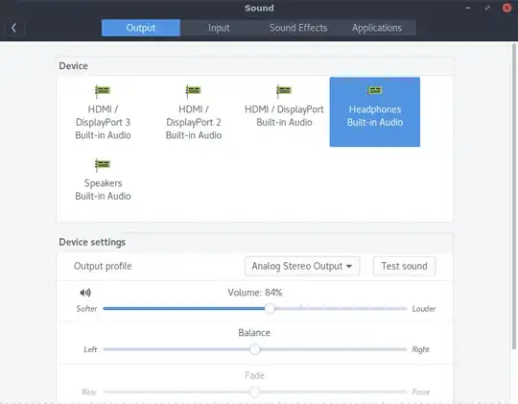This screenshot has height=404, width=518.
Task: Click the Louder label
Action: [x=424, y=309]
